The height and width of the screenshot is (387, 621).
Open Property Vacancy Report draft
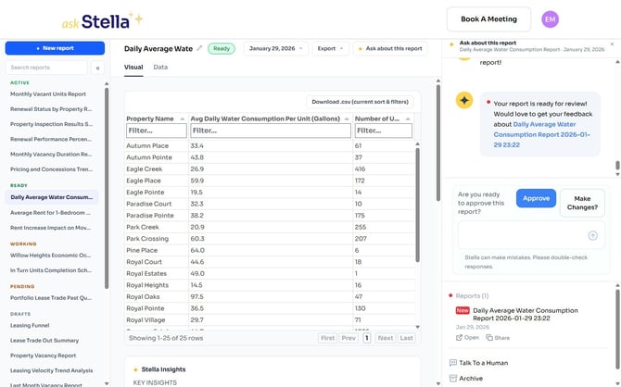click(x=43, y=356)
